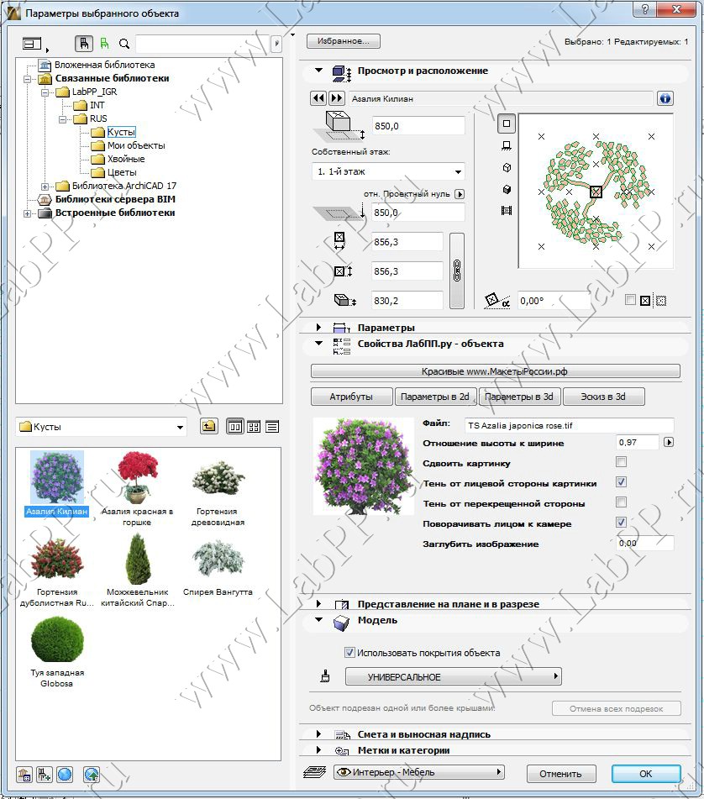Switch to list view of objects
This screenshot has width=704, height=799.
coord(272,427)
